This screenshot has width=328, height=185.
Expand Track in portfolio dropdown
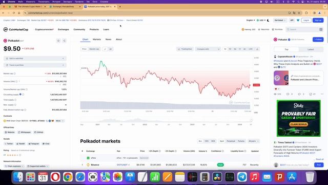[x=35, y=65]
